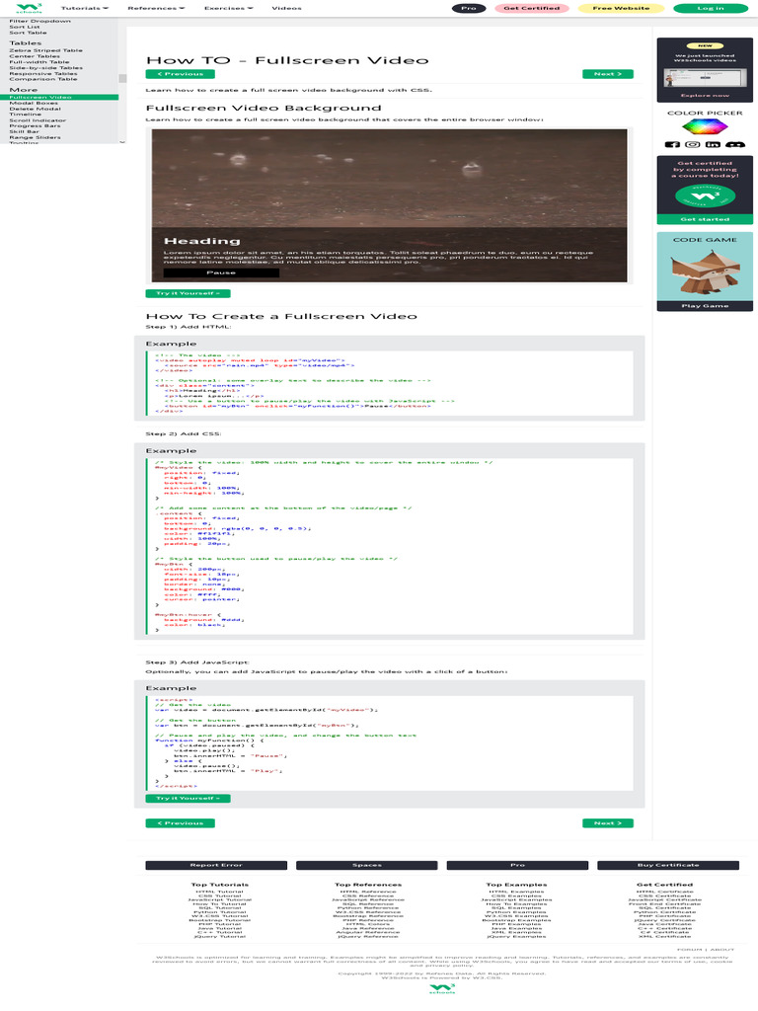Open the HTML Tutorial footer link
Image resolution: width=758 pixels, height=1011 pixels.
(220, 892)
